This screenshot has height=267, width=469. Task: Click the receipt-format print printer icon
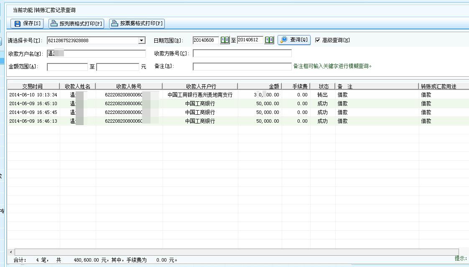click(115, 24)
